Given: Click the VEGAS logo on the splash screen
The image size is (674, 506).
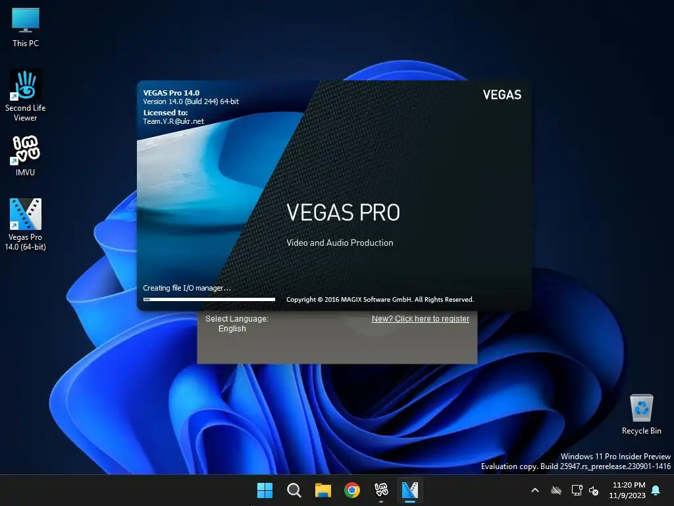Looking at the screenshot, I should click(x=502, y=95).
